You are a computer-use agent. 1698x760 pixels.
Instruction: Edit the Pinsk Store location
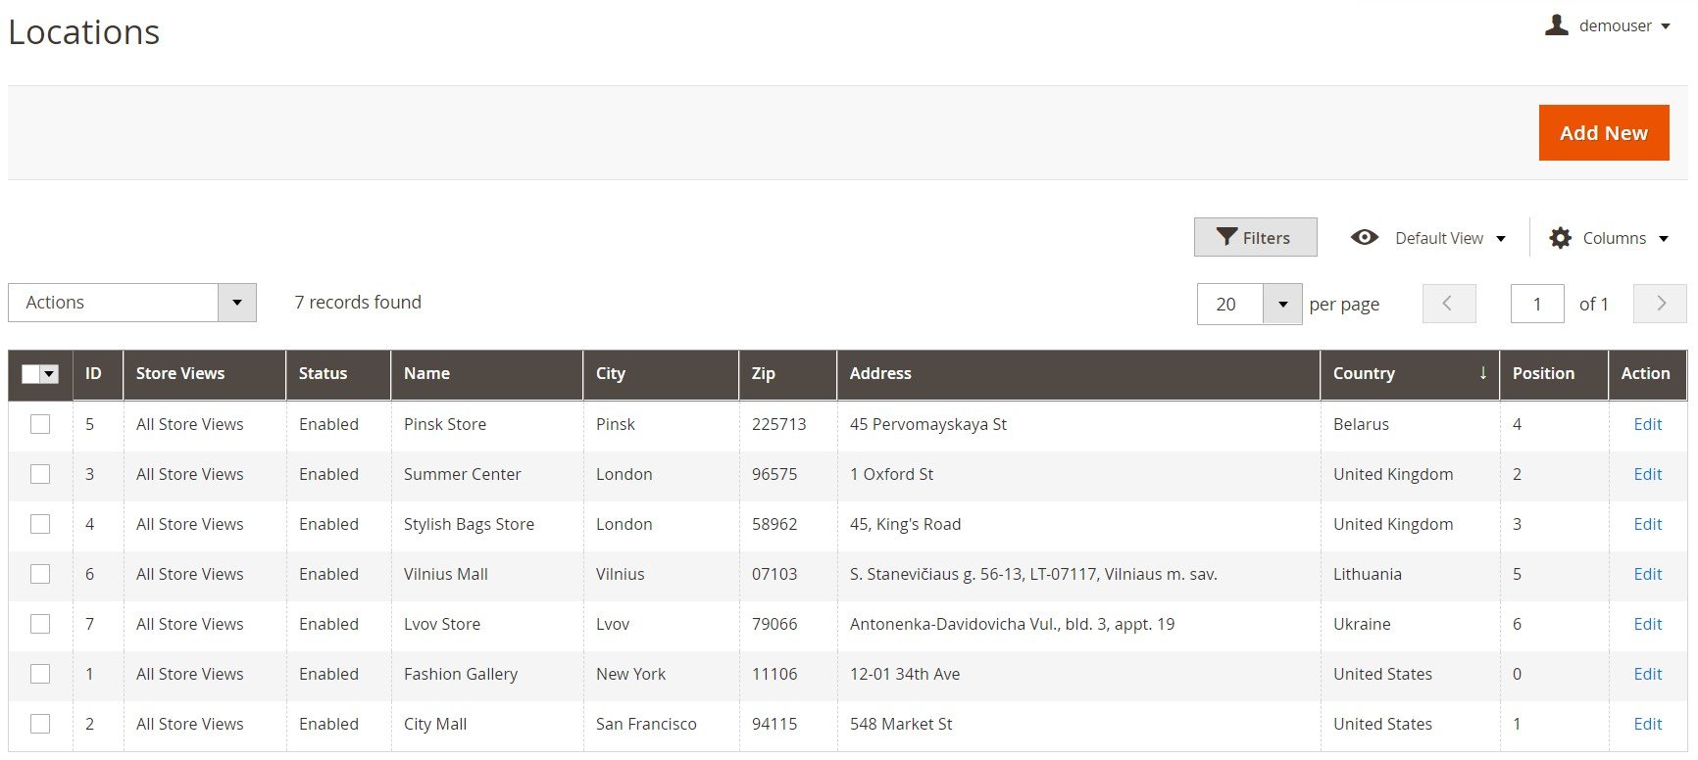click(1647, 424)
